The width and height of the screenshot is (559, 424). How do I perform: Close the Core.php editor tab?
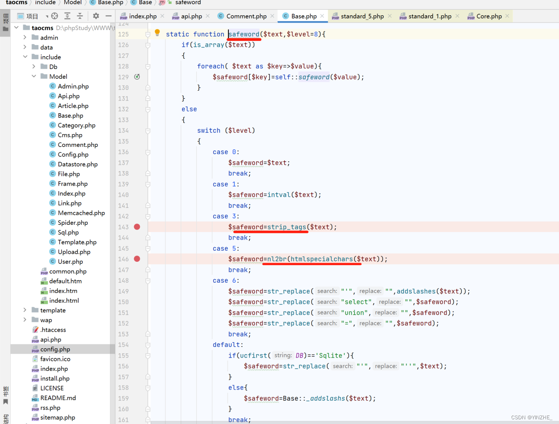tap(507, 16)
